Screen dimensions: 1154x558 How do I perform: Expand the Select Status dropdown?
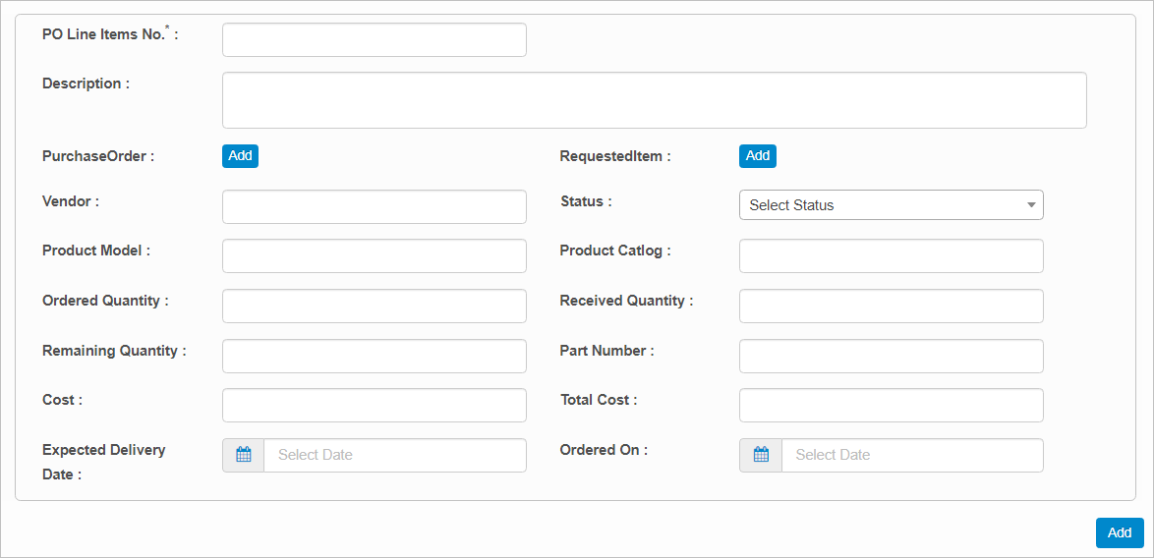click(x=890, y=205)
